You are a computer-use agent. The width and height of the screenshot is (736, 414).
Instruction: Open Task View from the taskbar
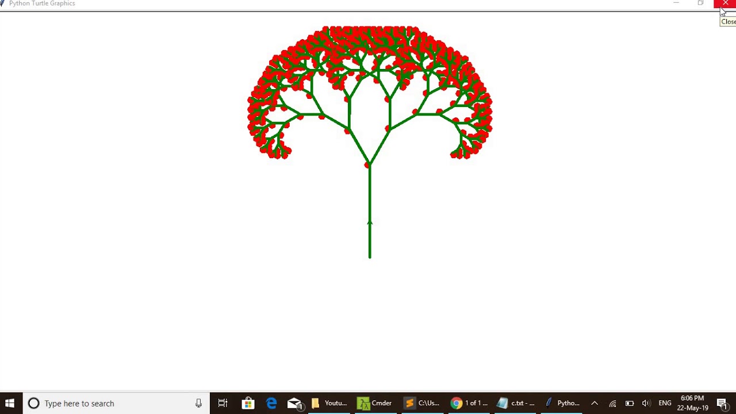click(x=223, y=403)
